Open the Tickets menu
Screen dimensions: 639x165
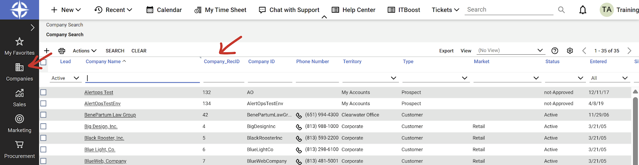[445, 10]
